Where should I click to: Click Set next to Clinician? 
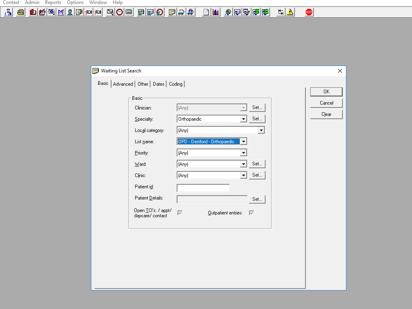(x=257, y=107)
